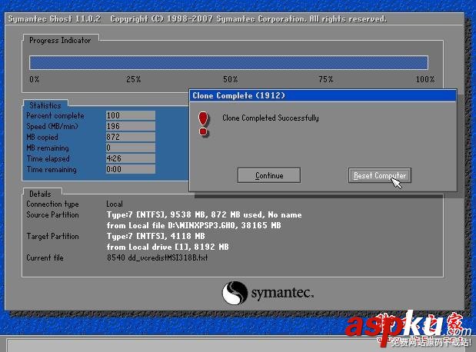Image resolution: width=476 pixels, height=352 pixels.
Task: Click the 50% progress marker label
Action: click(231, 79)
